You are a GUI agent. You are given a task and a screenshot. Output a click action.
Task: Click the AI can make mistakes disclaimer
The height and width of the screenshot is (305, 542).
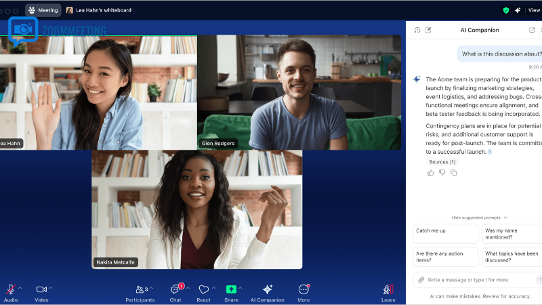point(480,296)
